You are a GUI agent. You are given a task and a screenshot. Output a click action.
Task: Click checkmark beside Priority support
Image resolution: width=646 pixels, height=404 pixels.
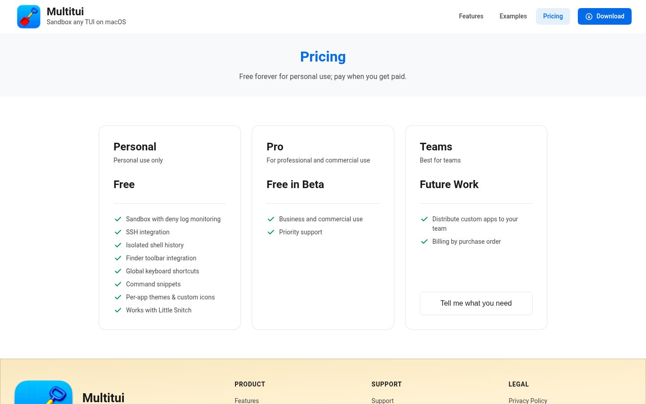tap(271, 232)
